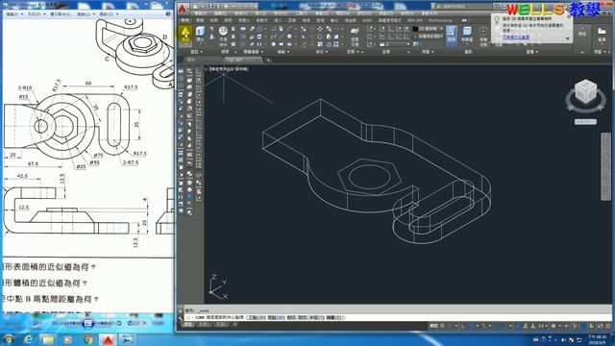615x346 pixels.
Task: Open Chrome from the Windows taskbar
Action: (88, 339)
